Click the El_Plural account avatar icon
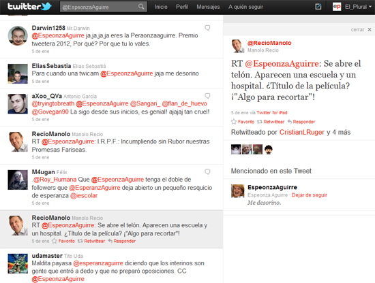The height and width of the screenshot is (283, 375). pos(337,7)
